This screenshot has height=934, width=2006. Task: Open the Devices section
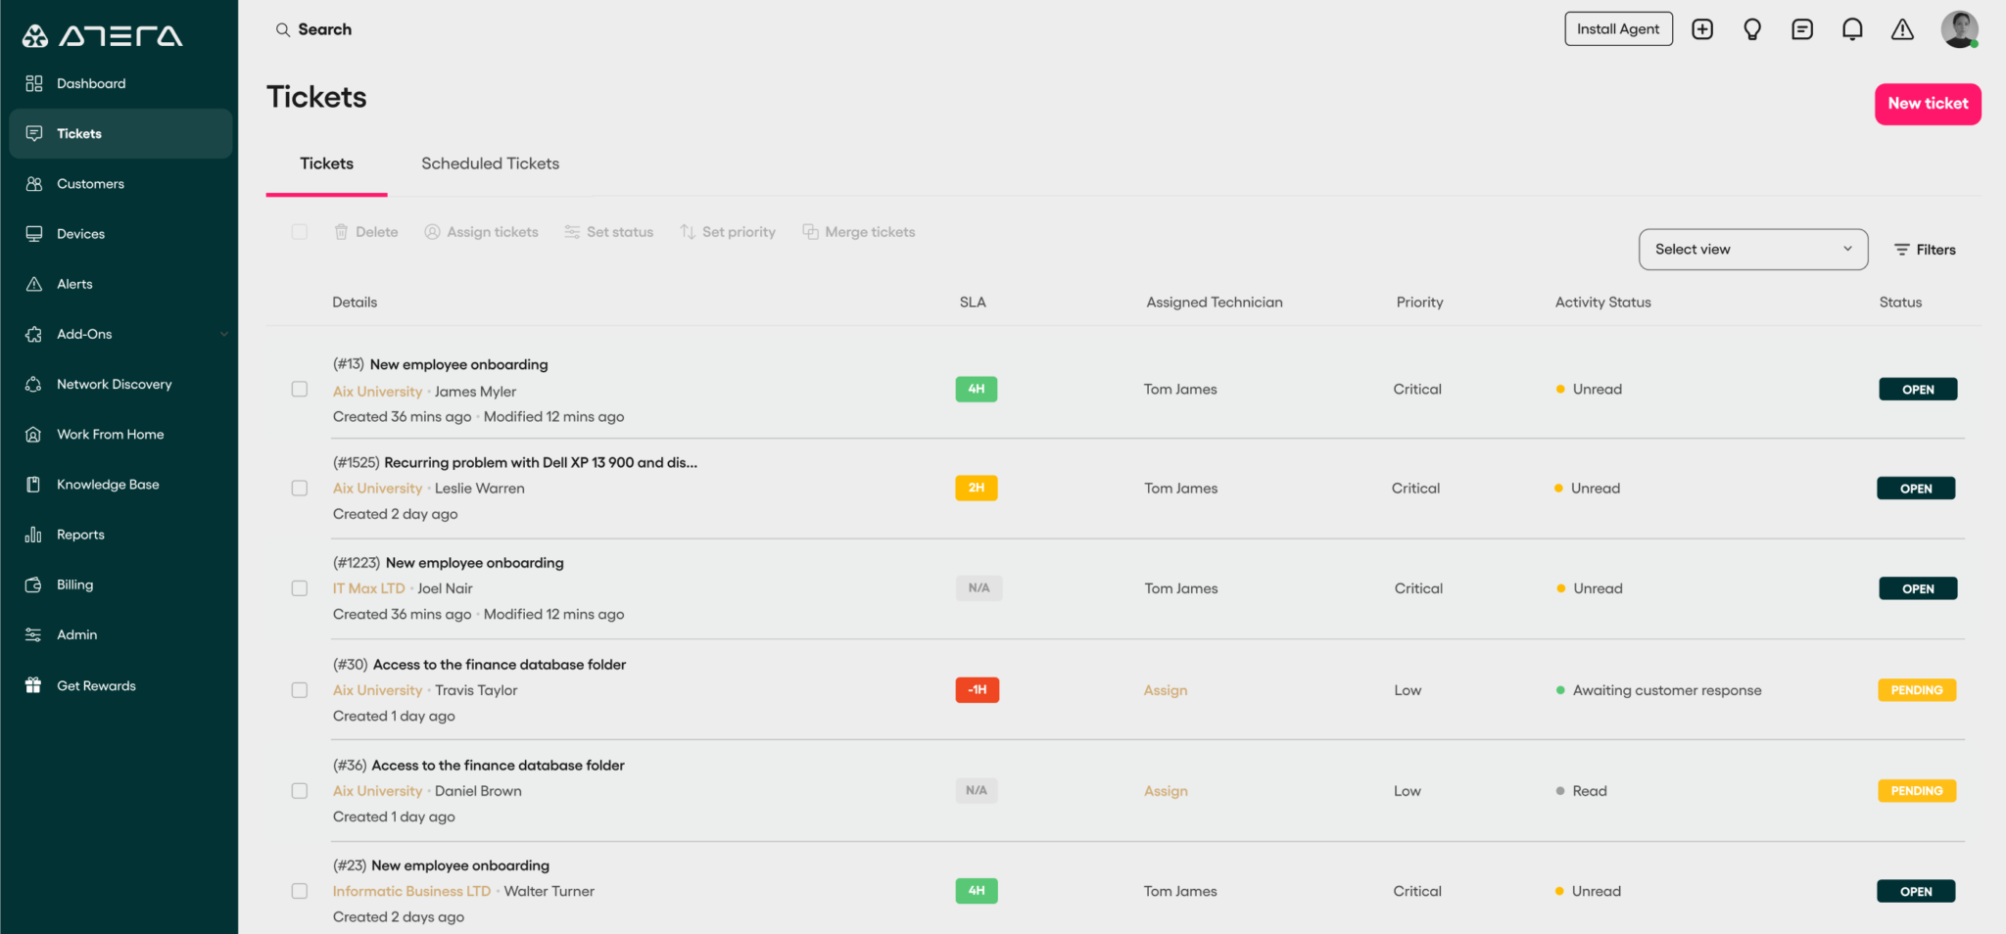(x=81, y=233)
